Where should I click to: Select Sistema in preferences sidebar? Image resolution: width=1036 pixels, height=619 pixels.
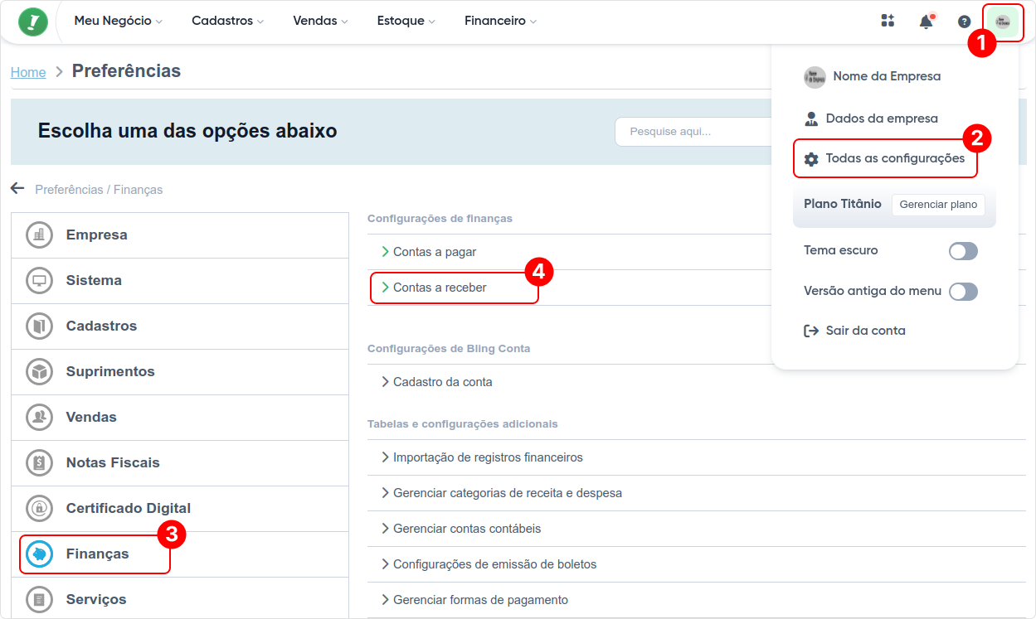pos(180,281)
